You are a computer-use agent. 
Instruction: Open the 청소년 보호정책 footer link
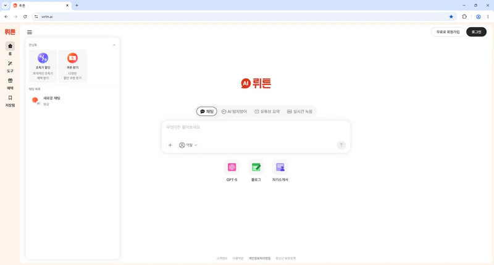tap(285, 258)
